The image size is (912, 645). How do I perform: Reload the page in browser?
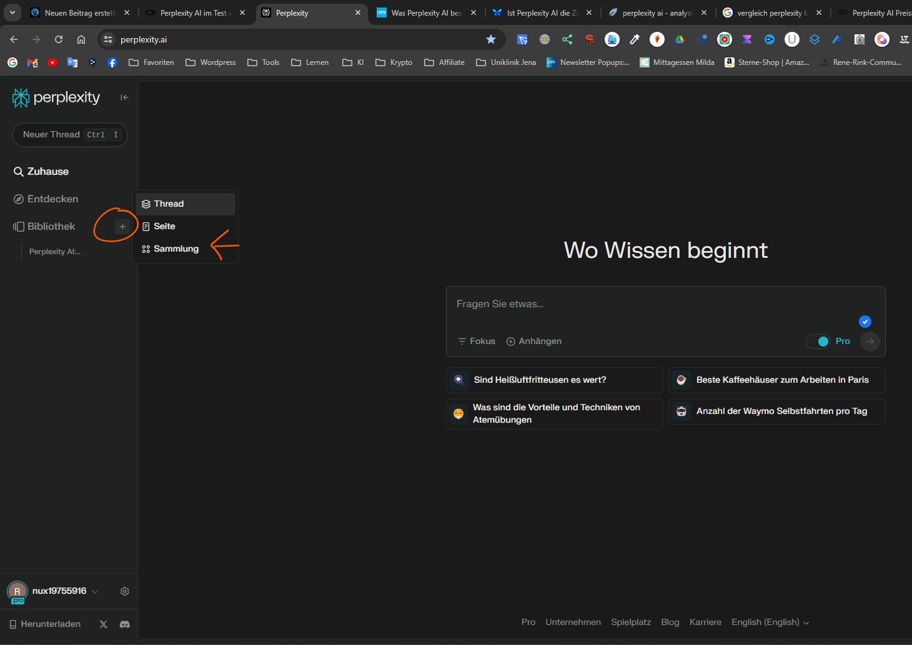[x=59, y=39]
